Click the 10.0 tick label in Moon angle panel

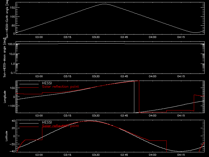(12, 54)
